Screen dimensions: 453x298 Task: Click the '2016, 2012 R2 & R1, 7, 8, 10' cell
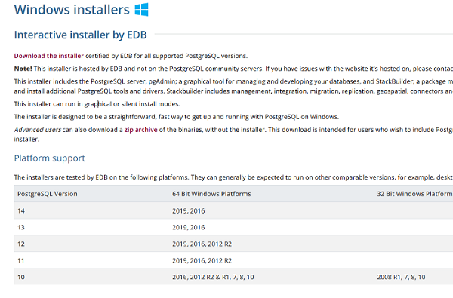click(213, 277)
